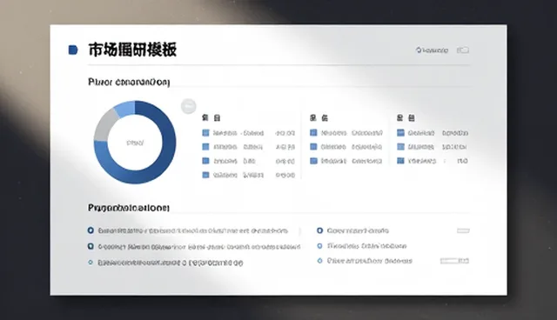
Task: Click the second blue swatch in the last legend column
Action: (x=400, y=147)
